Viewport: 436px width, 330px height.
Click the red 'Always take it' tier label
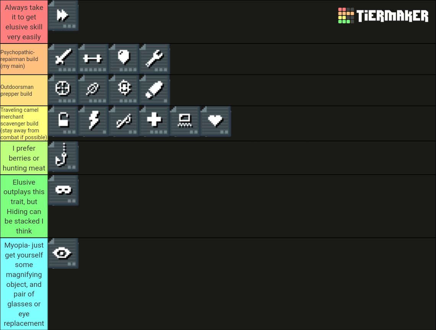[x=24, y=22]
